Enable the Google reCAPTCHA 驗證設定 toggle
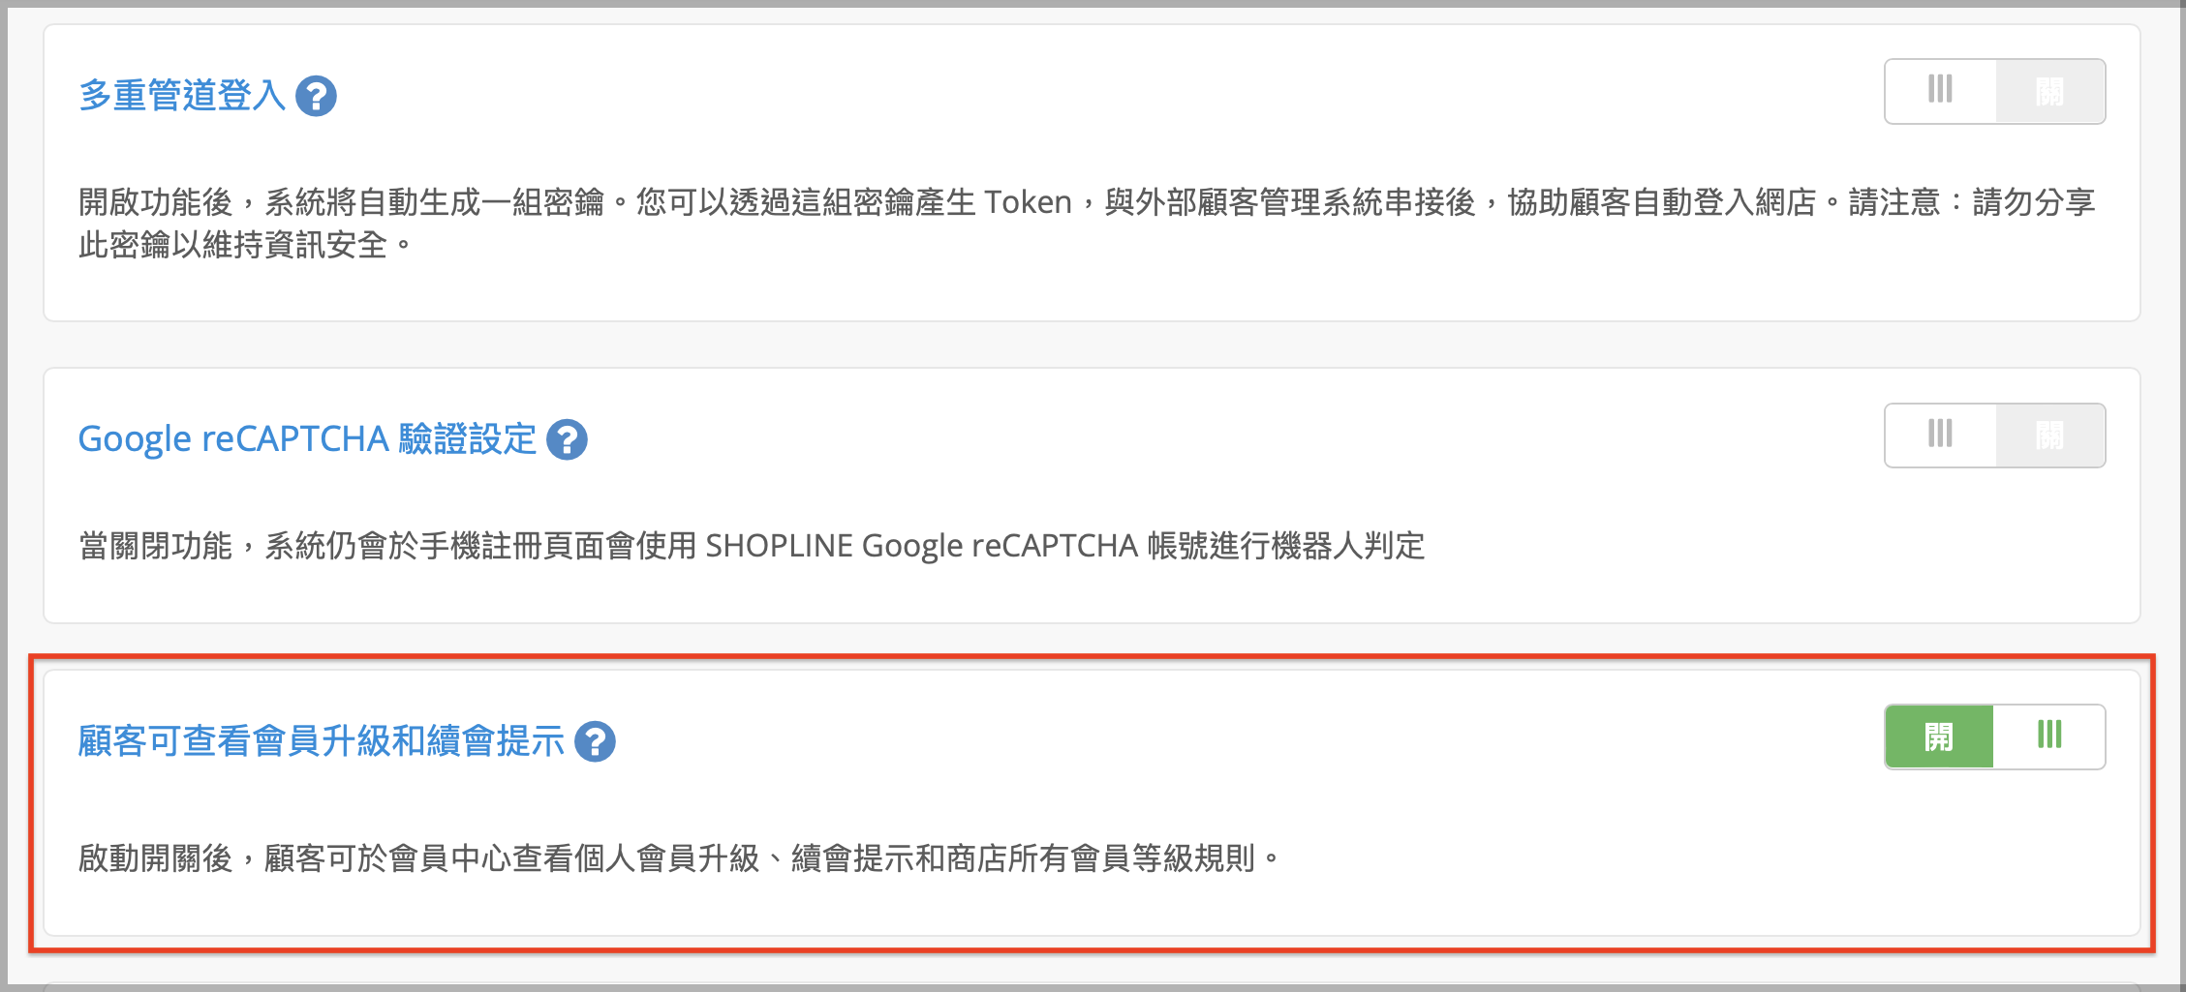The width and height of the screenshot is (2186, 992). coord(1995,436)
